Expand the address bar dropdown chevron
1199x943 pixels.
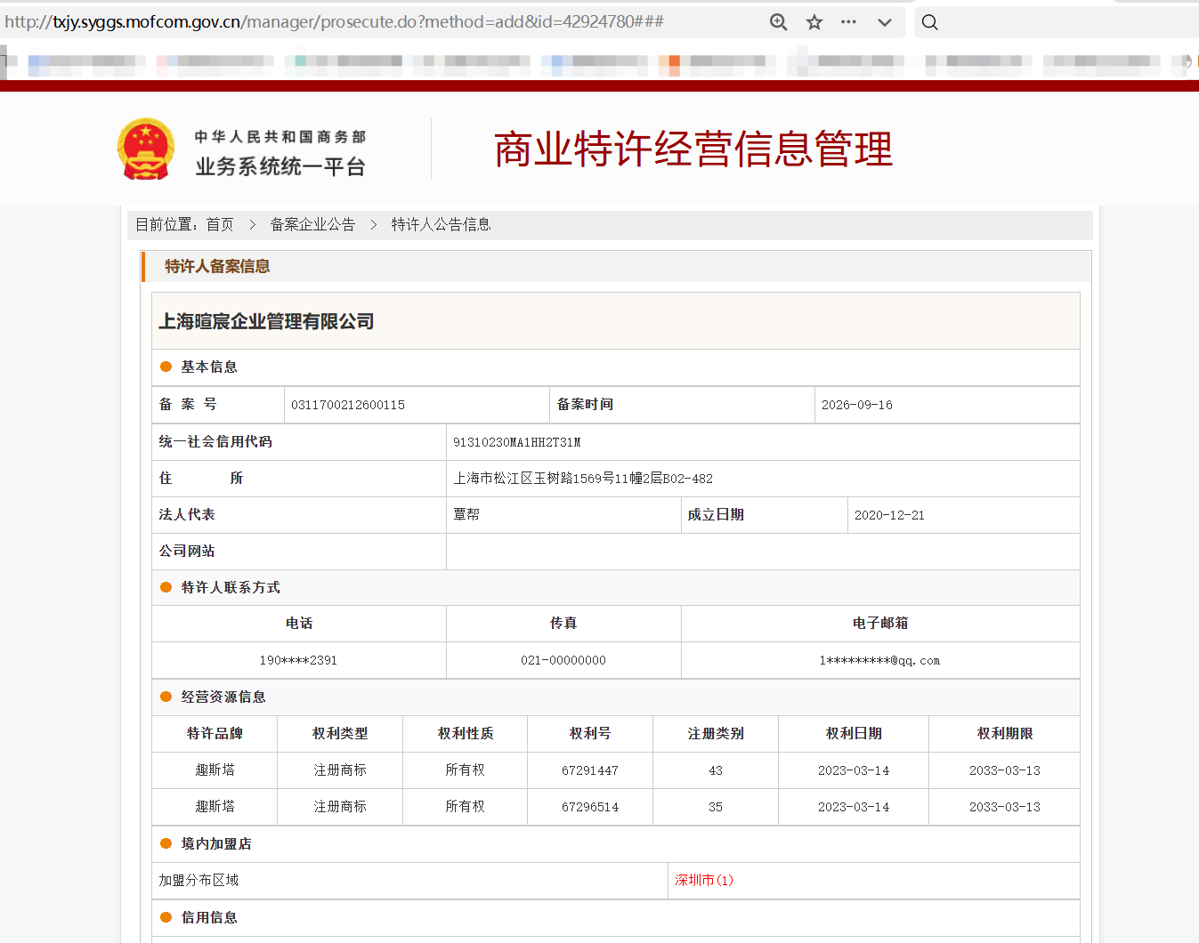click(x=884, y=22)
